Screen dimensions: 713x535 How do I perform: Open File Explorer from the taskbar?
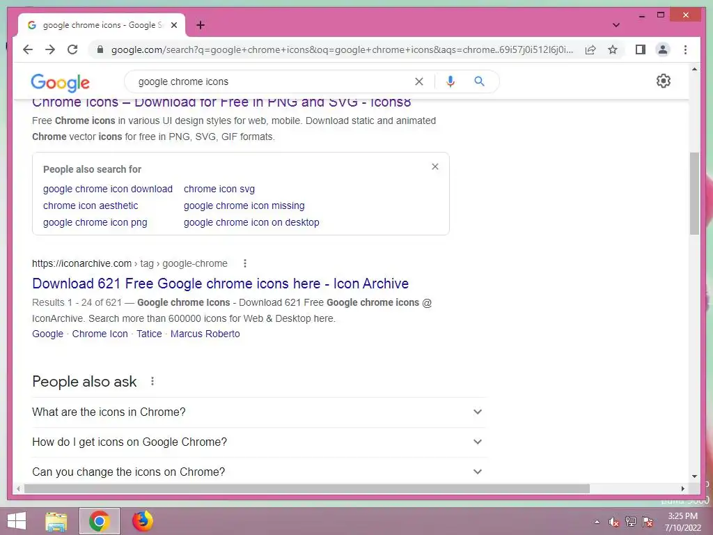click(56, 521)
